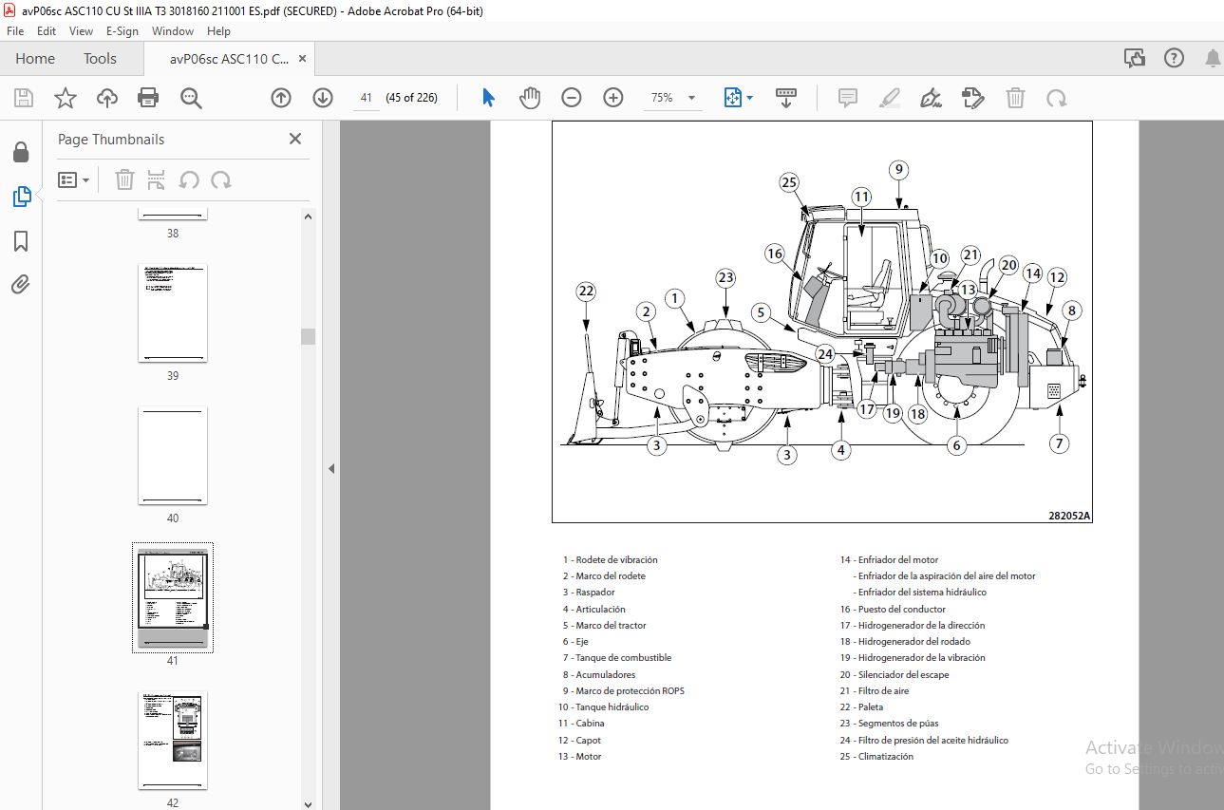Open the sign document pen tool
The width and height of the screenshot is (1224, 810).
(x=932, y=98)
